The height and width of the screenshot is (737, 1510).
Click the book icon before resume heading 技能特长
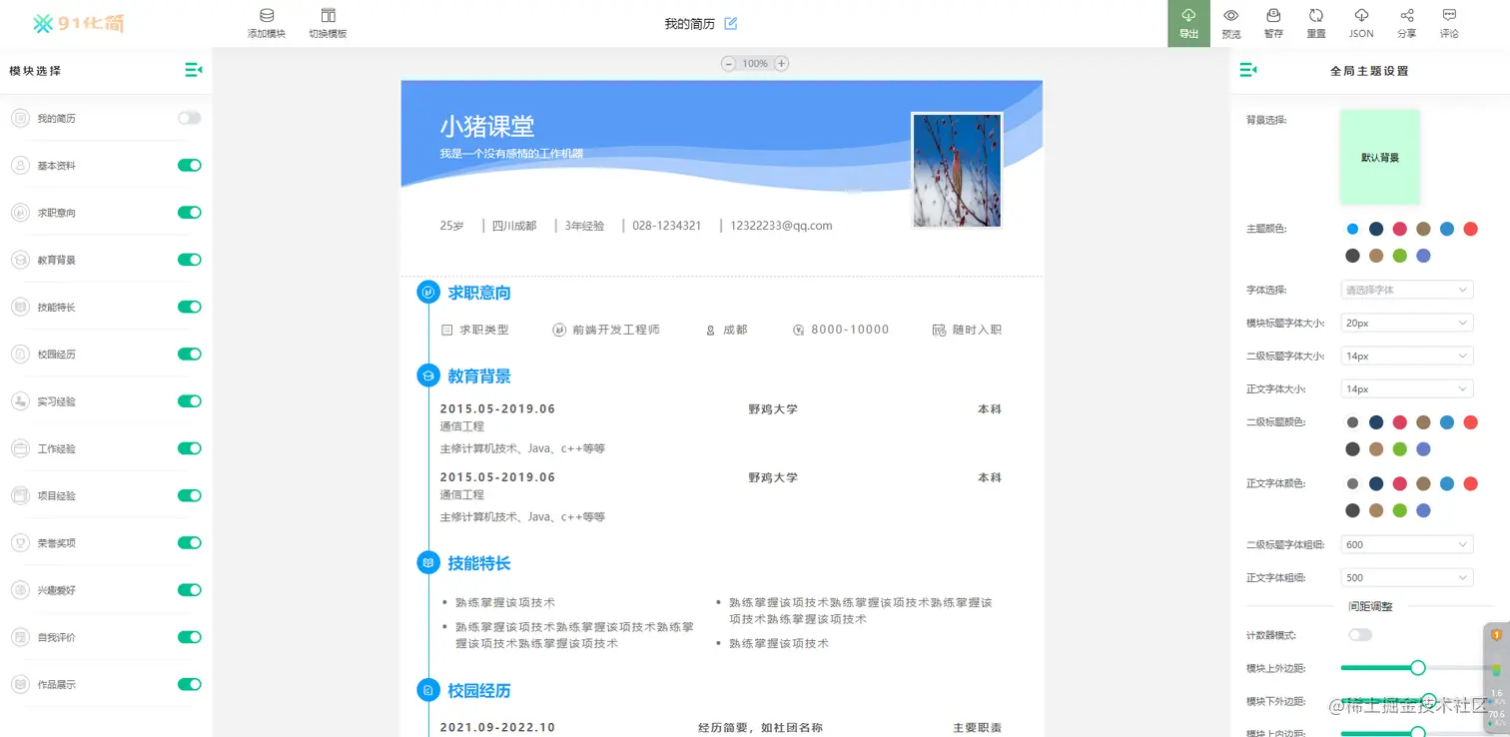(428, 563)
